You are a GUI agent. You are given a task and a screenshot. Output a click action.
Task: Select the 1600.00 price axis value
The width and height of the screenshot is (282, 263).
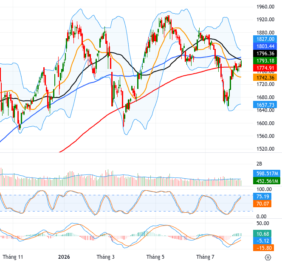(x=265, y=123)
